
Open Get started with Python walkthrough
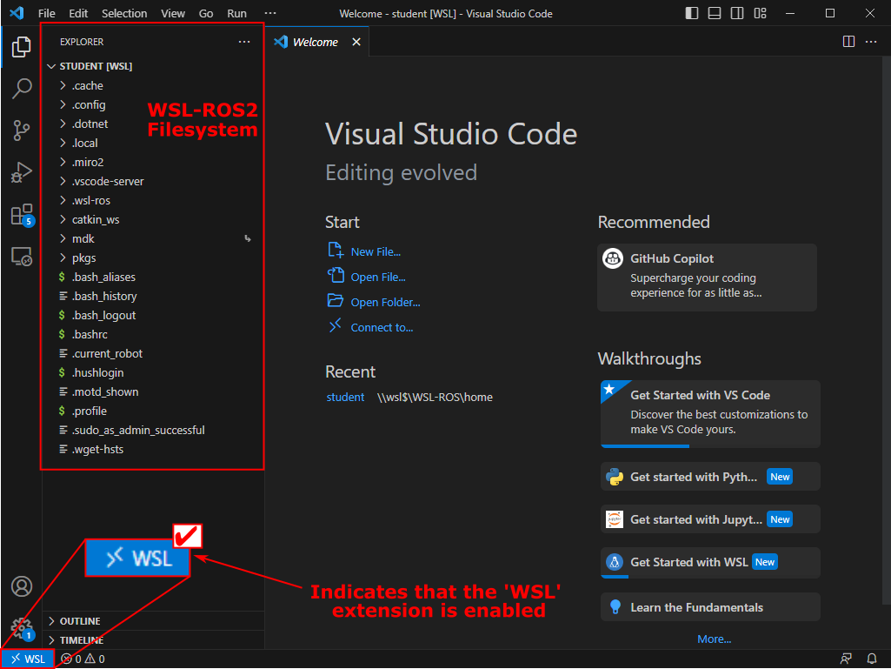tap(710, 477)
